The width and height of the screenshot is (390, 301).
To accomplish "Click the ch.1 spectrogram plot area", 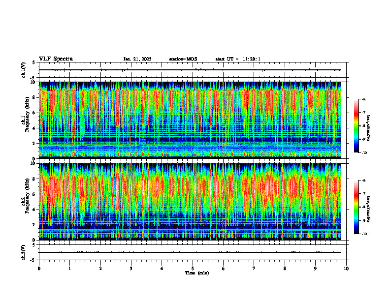I will 190,120.
